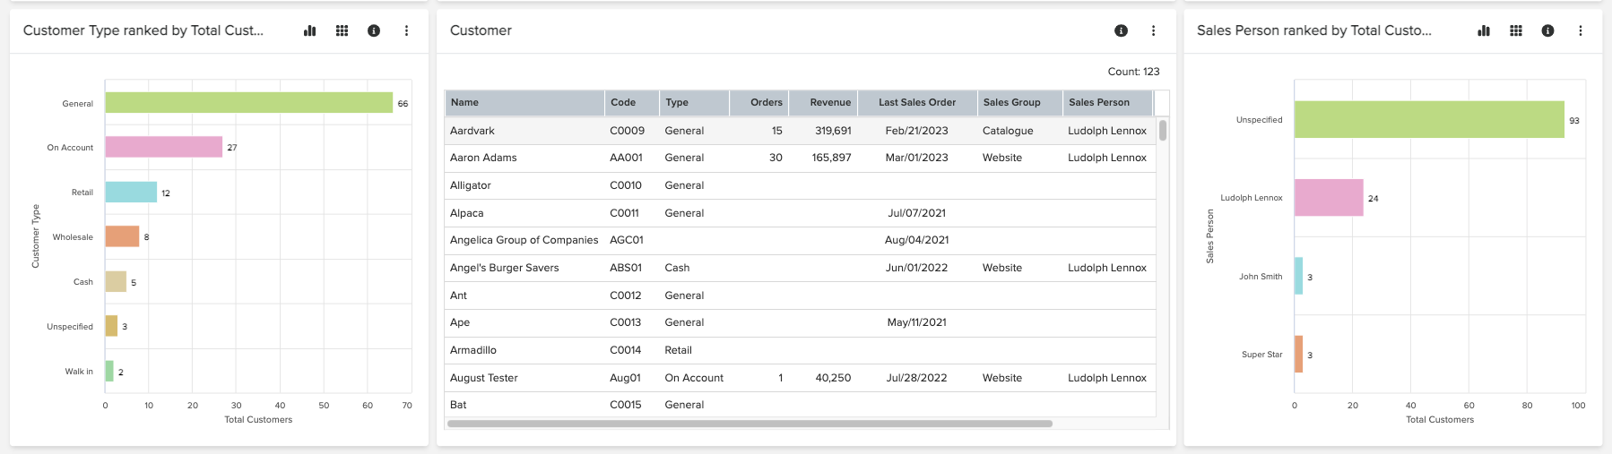This screenshot has height=454, width=1612.
Task: Click the Sales Group column header
Action: pyautogui.click(x=1020, y=103)
